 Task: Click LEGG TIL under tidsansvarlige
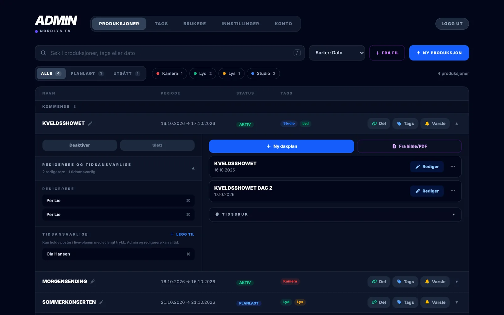click(182, 234)
